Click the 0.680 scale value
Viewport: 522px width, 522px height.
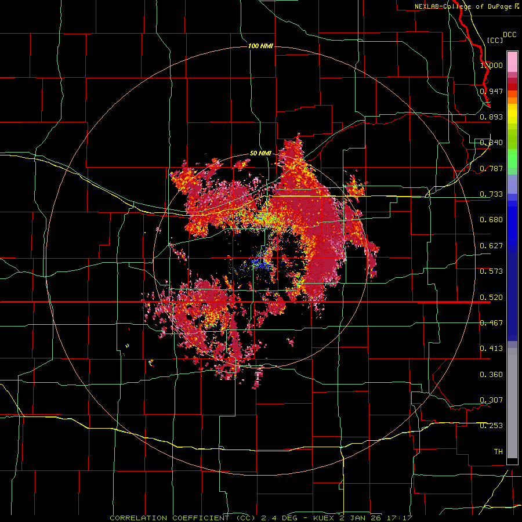(x=491, y=220)
